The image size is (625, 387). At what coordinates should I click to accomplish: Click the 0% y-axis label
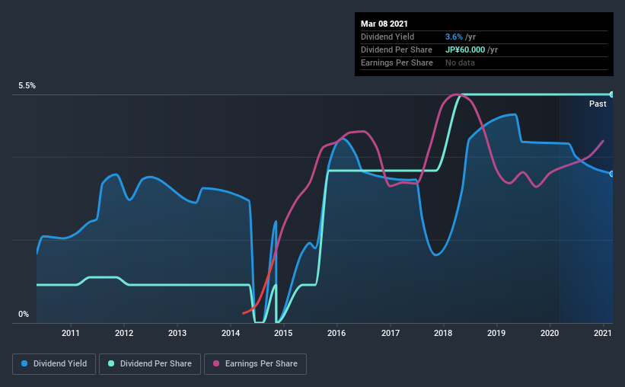click(x=24, y=315)
